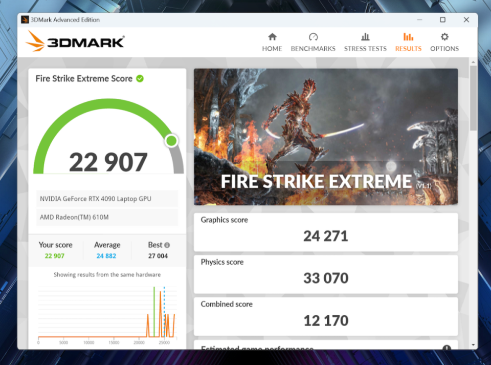Viewport: 491px width, 365px height.
Task: Click the Benchmarks speedometer icon
Action: (x=313, y=37)
